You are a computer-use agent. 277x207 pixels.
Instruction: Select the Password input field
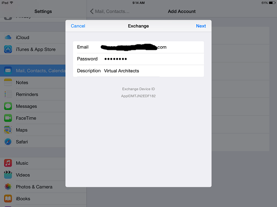(138, 59)
